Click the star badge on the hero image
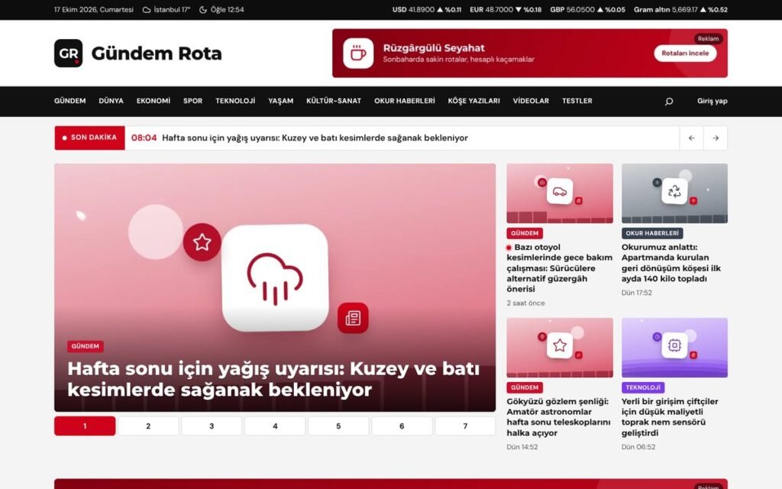 click(x=202, y=242)
